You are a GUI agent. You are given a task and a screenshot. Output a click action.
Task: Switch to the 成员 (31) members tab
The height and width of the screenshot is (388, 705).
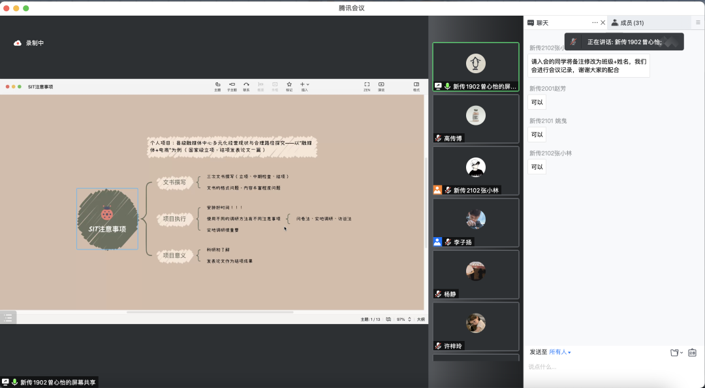[x=627, y=23]
